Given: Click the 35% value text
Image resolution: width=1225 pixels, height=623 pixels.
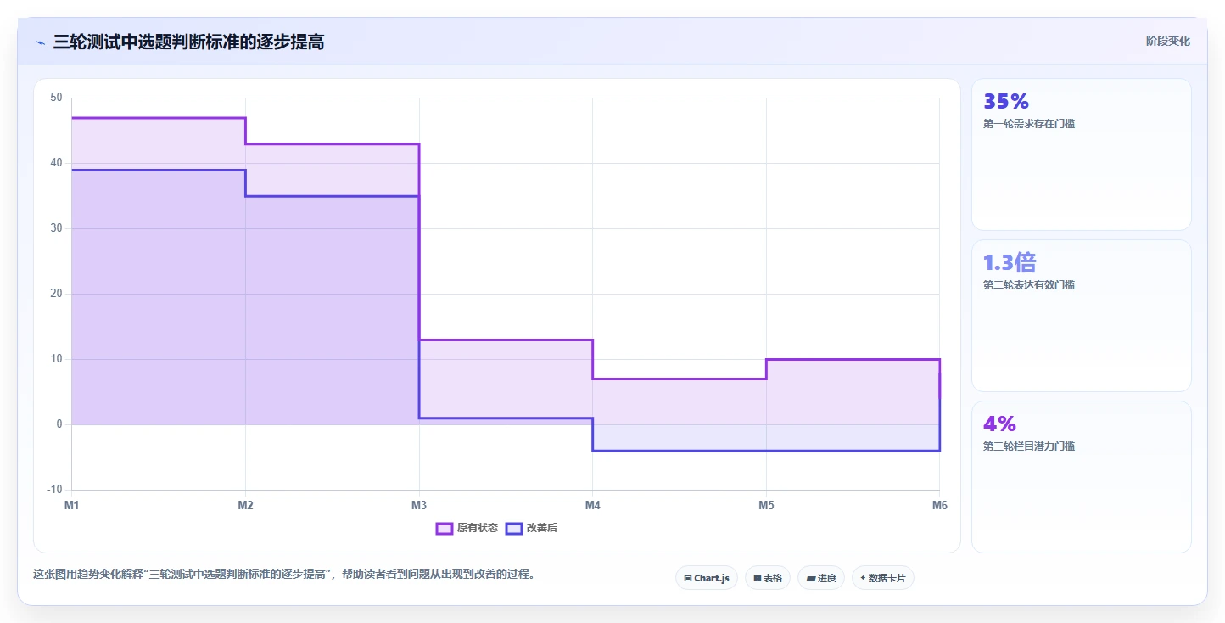Looking at the screenshot, I should click(1006, 102).
